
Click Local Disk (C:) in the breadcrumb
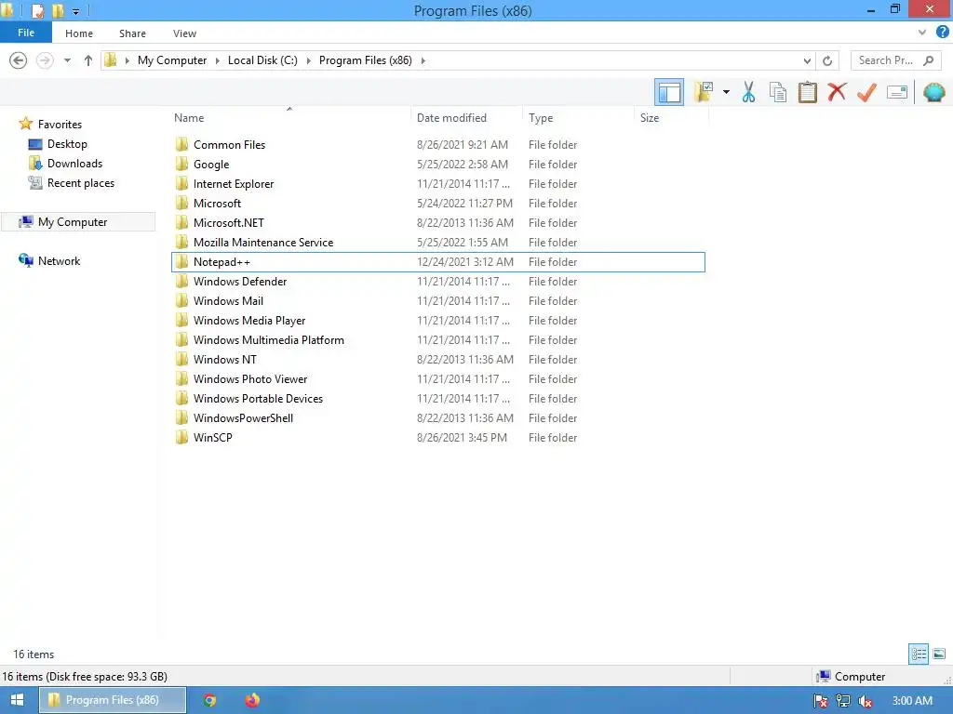pyautogui.click(x=262, y=60)
